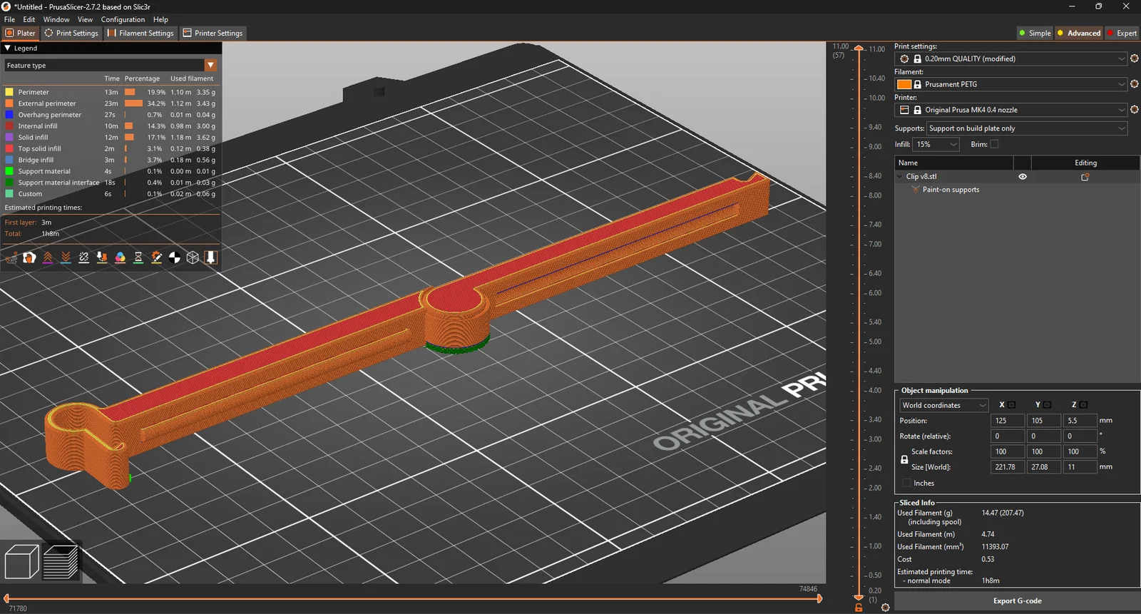Viewport: 1141px width, 614px height.
Task: Open the World coordinates dropdown
Action: pos(943,405)
